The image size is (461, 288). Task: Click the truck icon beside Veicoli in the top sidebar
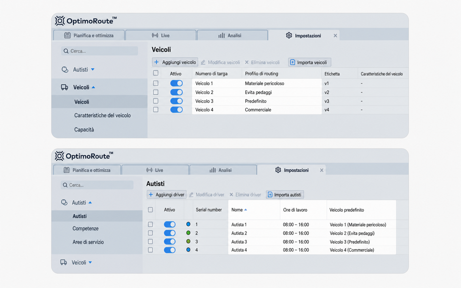(65, 87)
